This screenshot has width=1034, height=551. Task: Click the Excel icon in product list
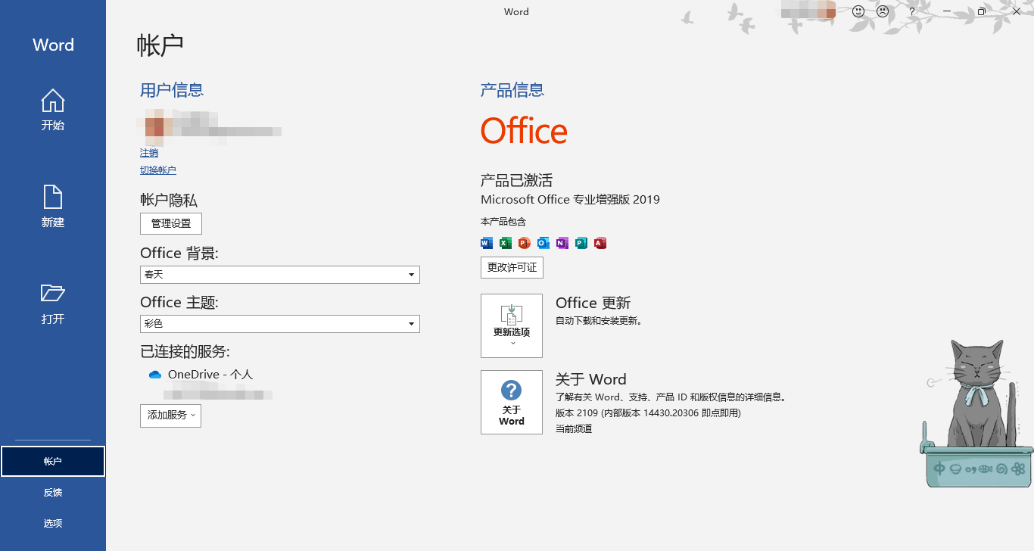(x=504, y=243)
